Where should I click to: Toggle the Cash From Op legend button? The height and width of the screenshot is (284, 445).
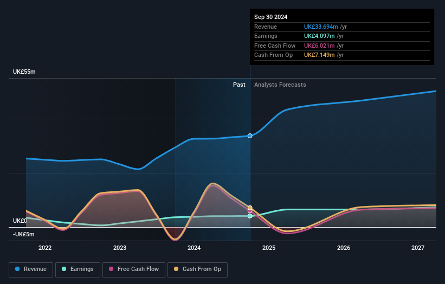(197, 269)
